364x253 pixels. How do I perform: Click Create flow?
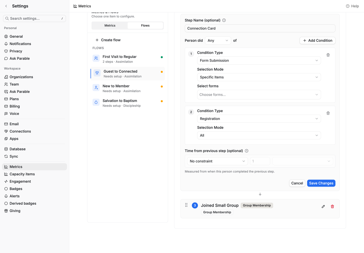108,40
